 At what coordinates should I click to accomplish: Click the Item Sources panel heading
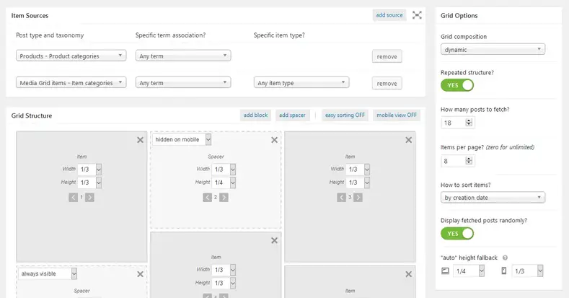pyautogui.click(x=30, y=16)
